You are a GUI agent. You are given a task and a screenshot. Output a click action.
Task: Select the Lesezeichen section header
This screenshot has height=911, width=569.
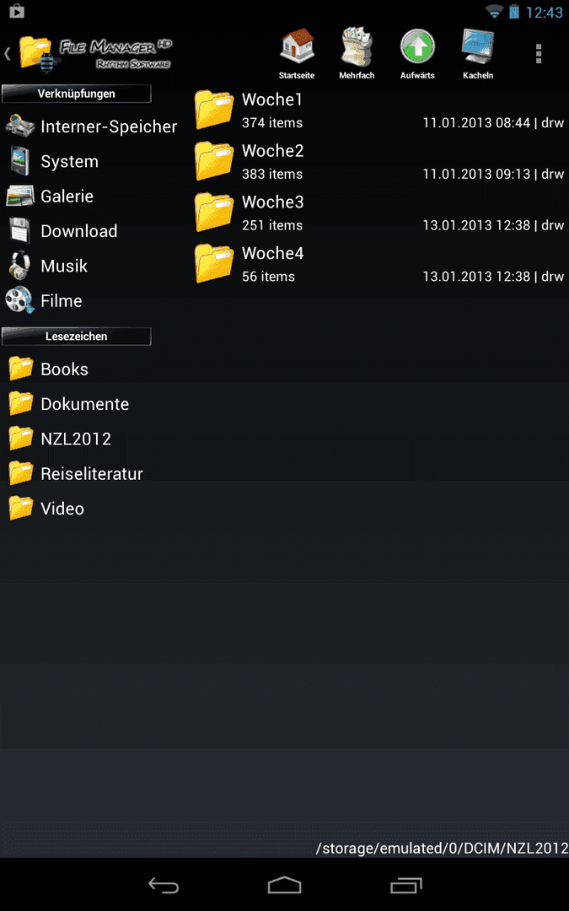76,337
